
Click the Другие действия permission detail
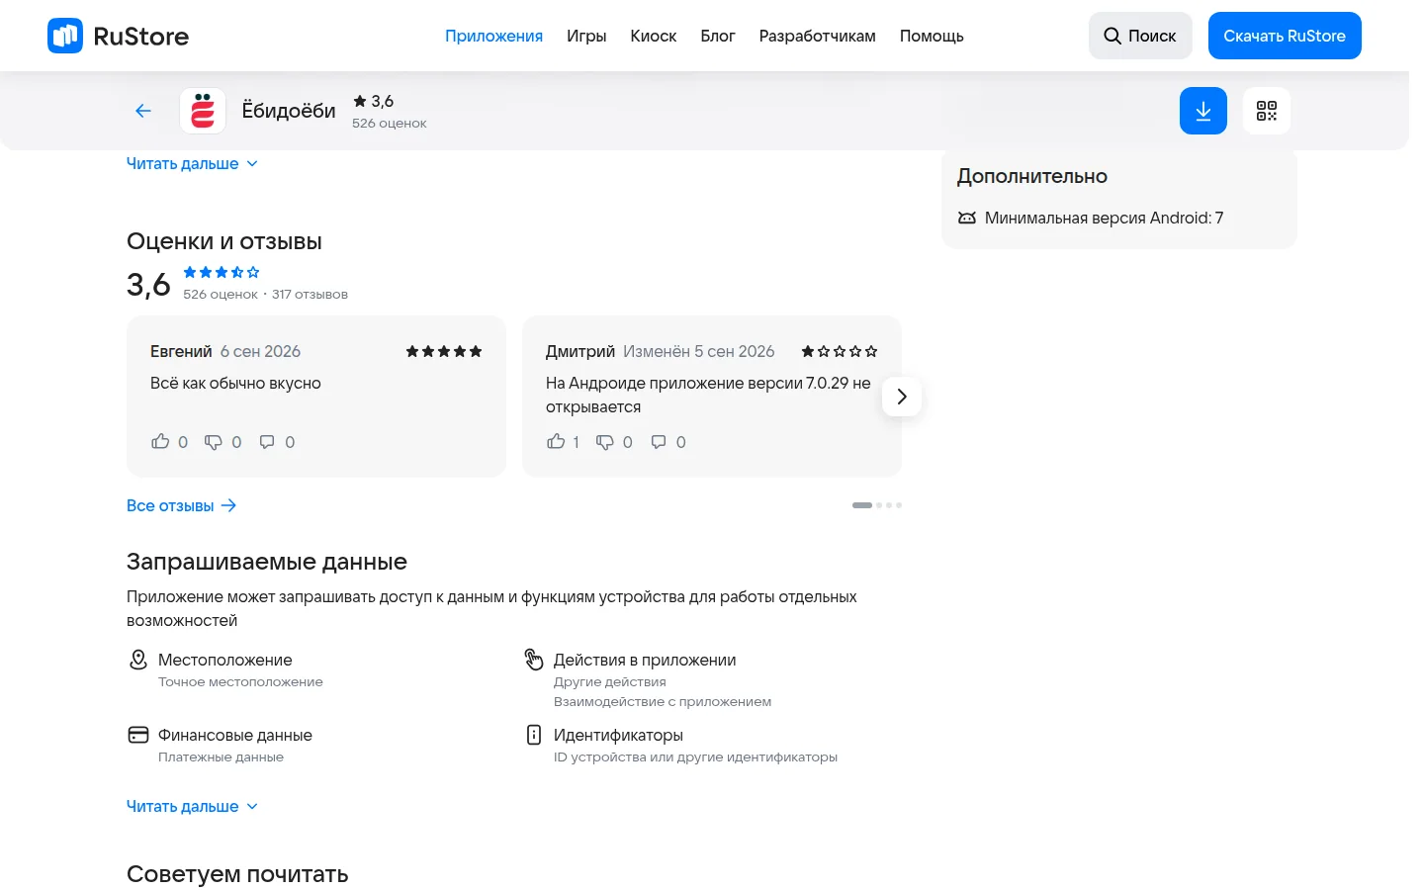pyautogui.click(x=610, y=682)
